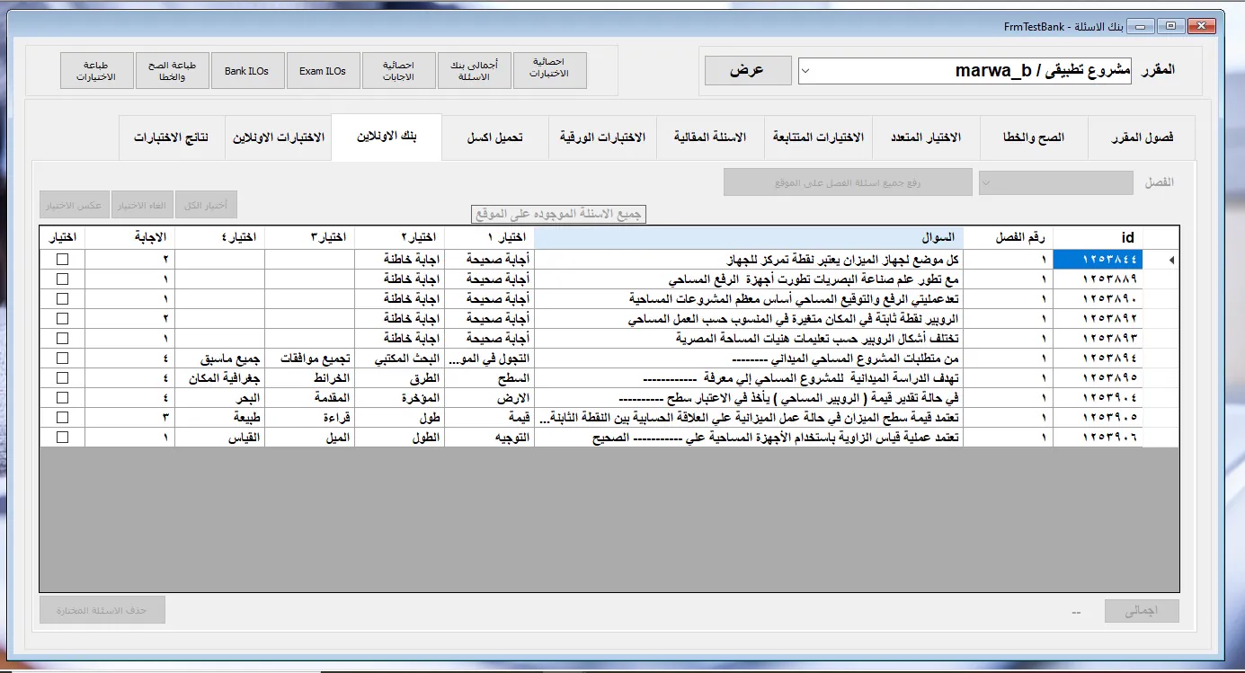Click the Bank ILOs button

click(x=248, y=71)
